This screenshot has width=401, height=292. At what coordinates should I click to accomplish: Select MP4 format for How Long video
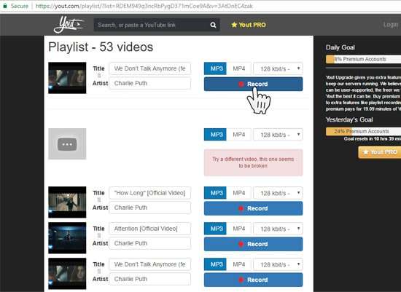239,193
